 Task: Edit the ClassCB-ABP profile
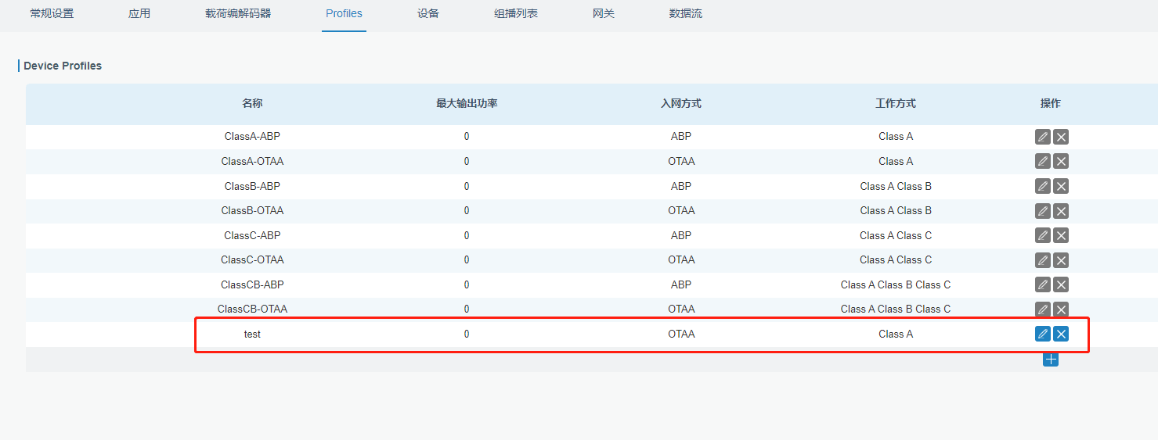pyautogui.click(x=1042, y=284)
